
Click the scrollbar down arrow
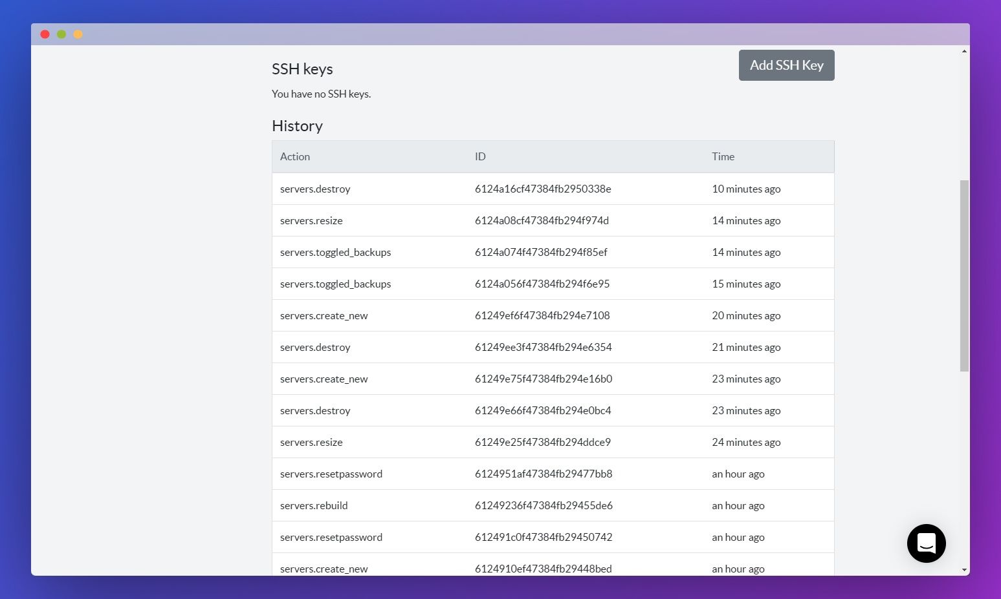[x=964, y=570]
